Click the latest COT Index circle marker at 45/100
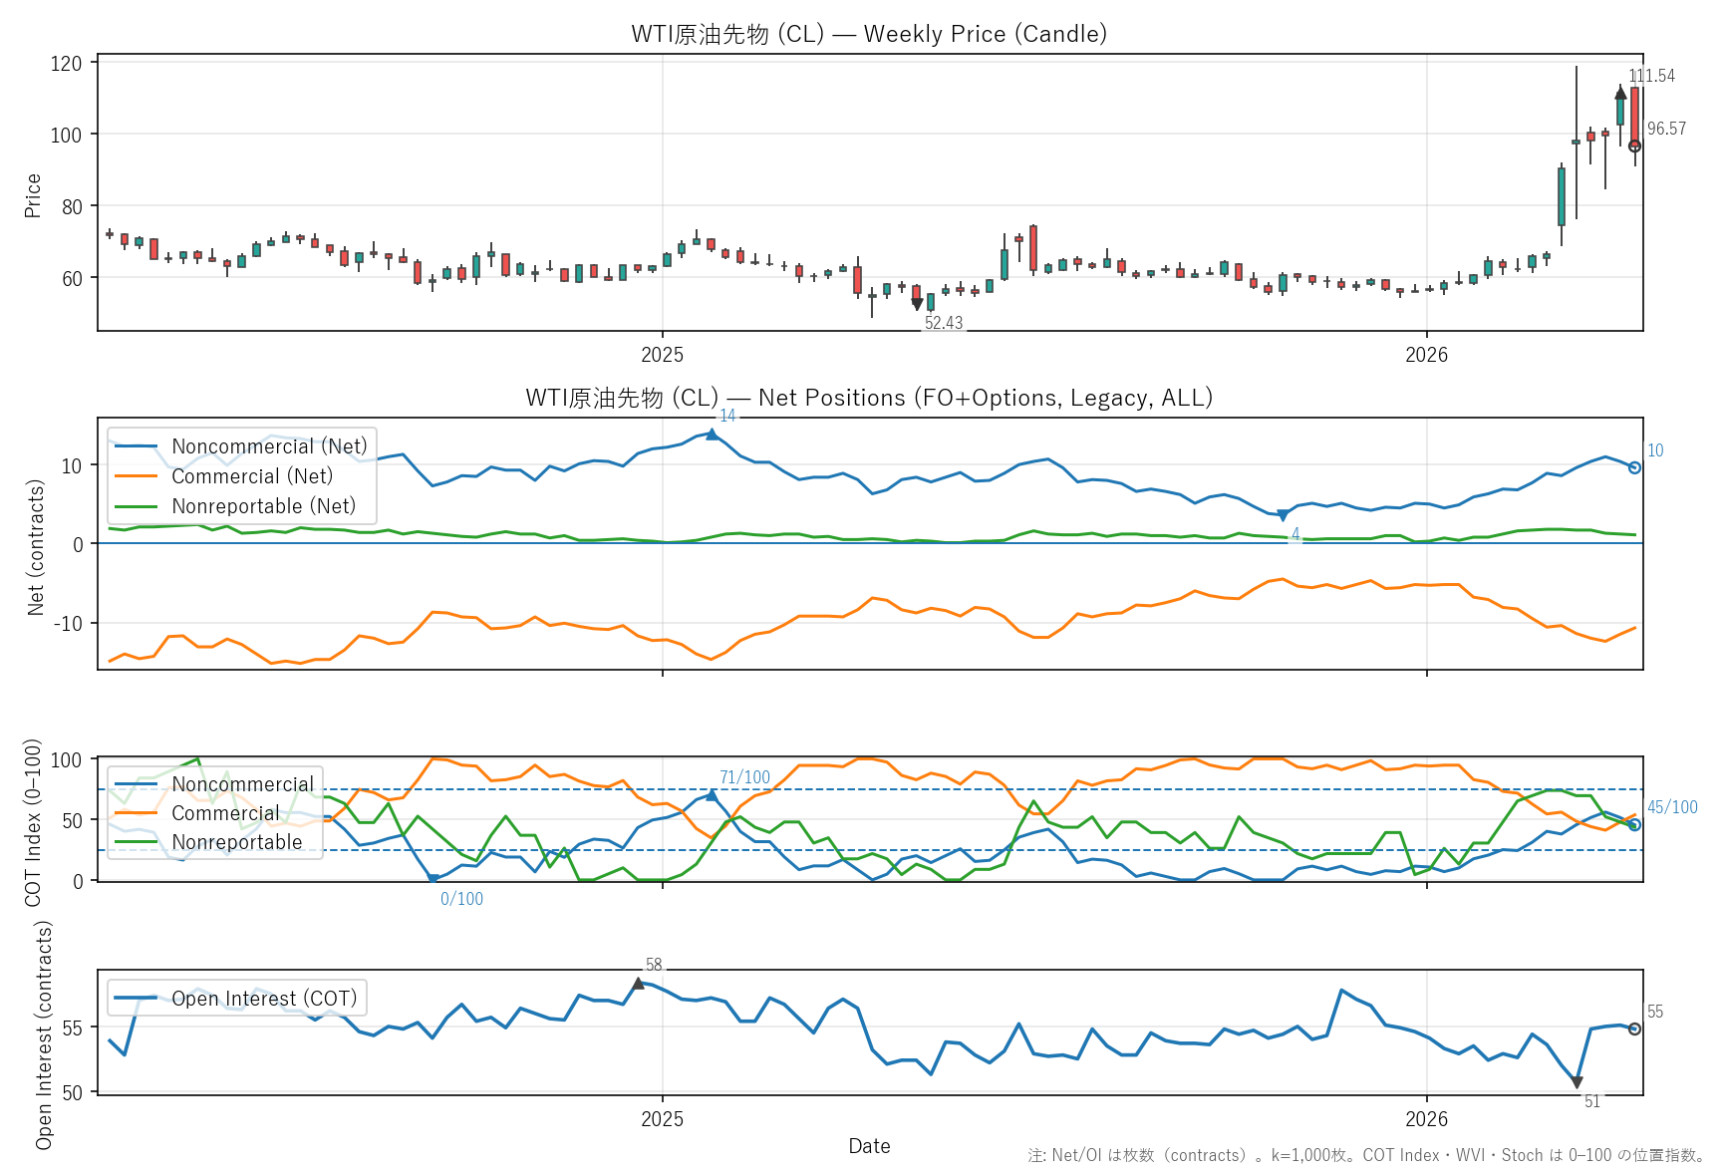This screenshot has width=1722, height=1176. click(1634, 825)
